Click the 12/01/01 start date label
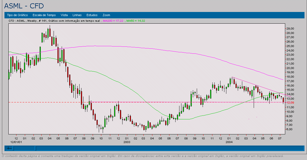The image size is (307, 160). click(15, 142)
